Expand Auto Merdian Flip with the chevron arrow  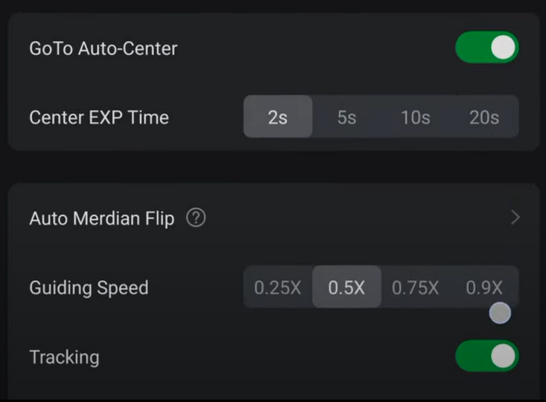pos(515,218)
